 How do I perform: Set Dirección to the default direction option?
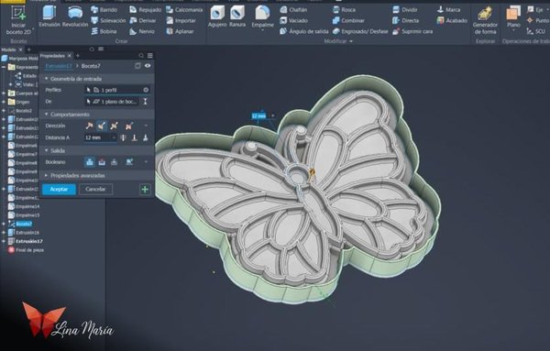tap(90, 126)
